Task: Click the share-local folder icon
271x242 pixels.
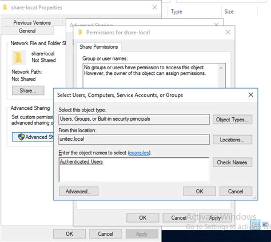Action: (18, 57)
